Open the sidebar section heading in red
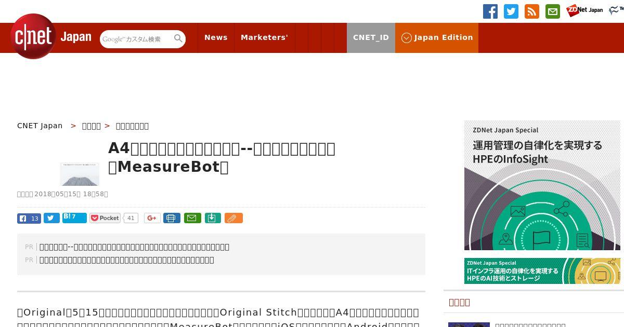The width and height of the screenshot is (624, 327). pyautogui.click(x=459, y=302)
